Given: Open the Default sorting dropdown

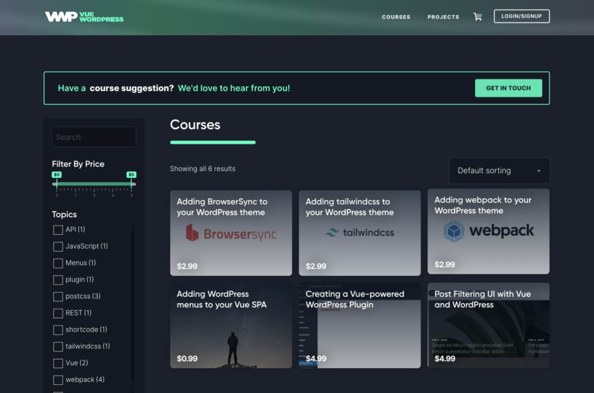Looking at the screenshot, I should (499, 170).
